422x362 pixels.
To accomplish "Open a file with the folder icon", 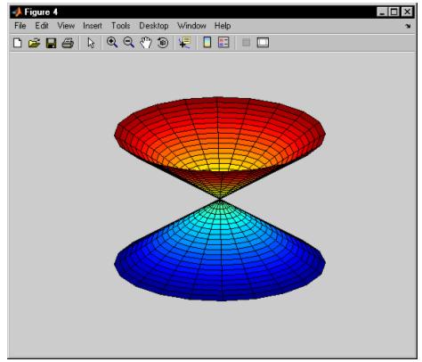I will point(34,43).
